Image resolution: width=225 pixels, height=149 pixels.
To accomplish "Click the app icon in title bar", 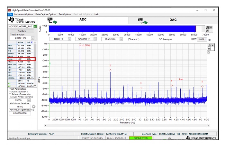I will pos(10,10).
